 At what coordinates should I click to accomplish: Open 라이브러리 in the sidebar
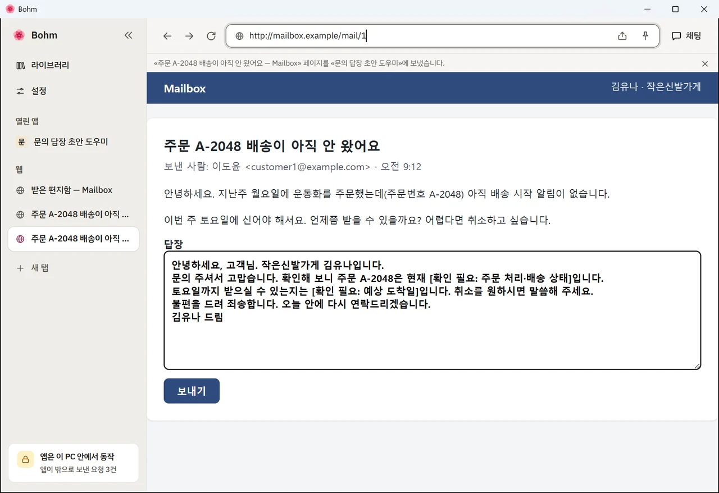pos(74,65)
